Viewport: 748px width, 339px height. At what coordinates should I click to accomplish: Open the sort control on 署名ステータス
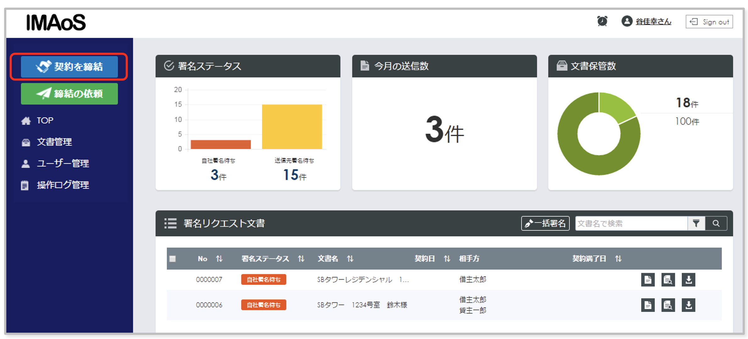click(301, 258)
